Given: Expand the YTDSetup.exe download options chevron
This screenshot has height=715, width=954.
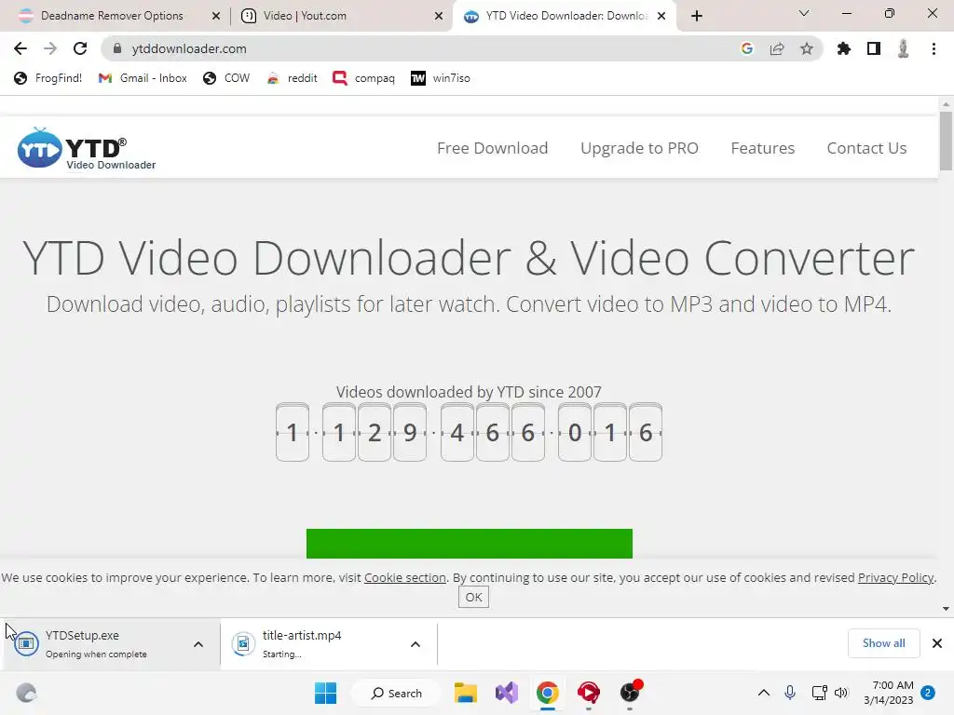Looking at the screenshot, I should [198, 644].
